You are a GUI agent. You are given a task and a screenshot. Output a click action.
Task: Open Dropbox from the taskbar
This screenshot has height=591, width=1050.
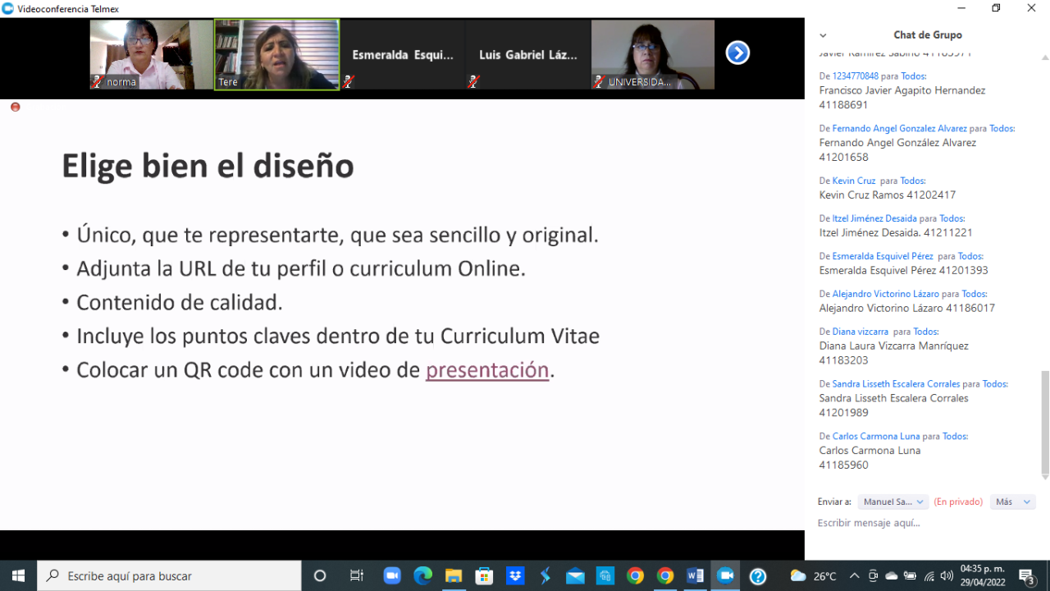tap(515, 575)
